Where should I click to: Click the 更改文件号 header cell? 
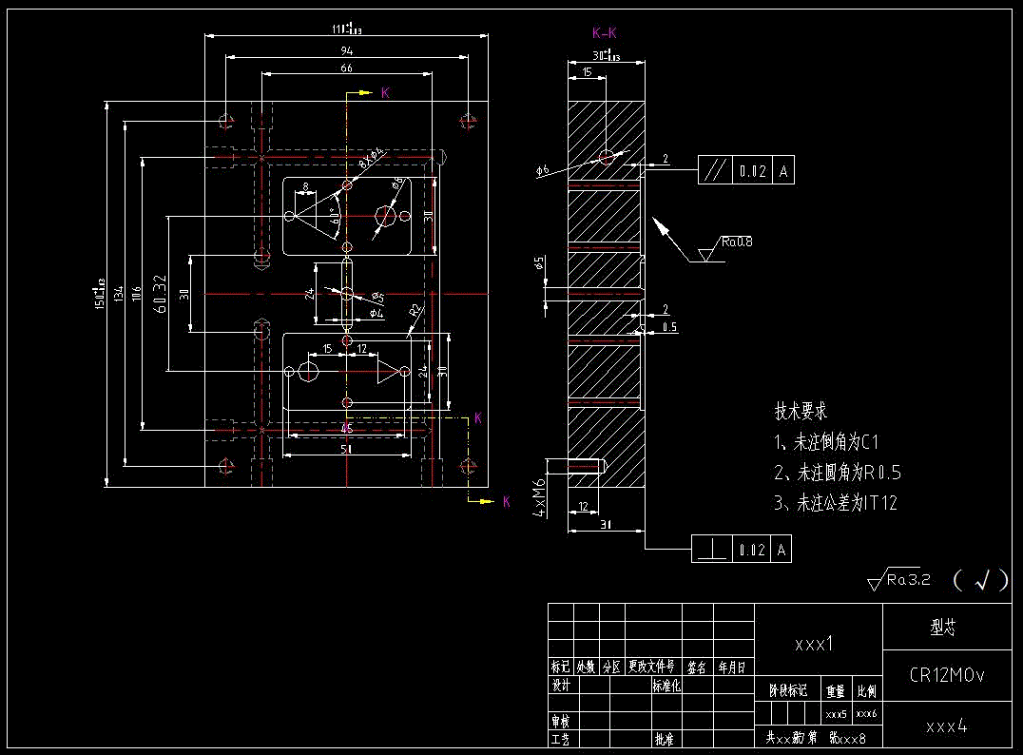click(652, 667)
